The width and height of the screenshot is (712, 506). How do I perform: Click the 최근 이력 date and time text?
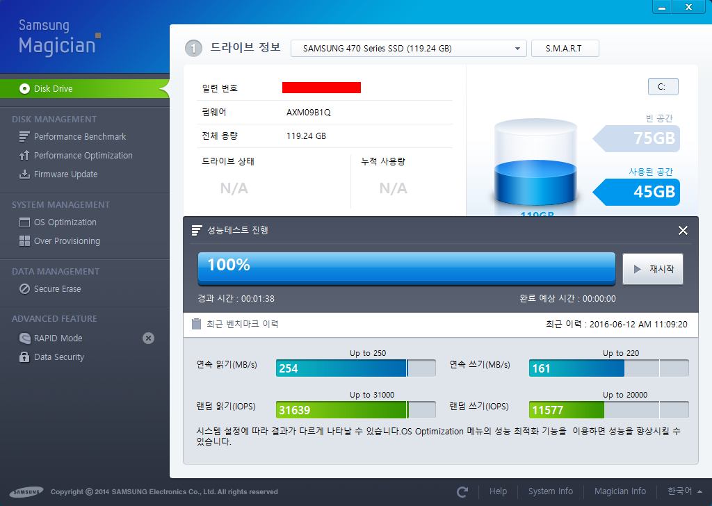pos(617,324)
